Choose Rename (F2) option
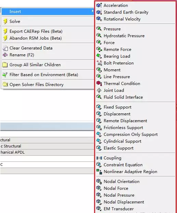 [x=22, y=55]
